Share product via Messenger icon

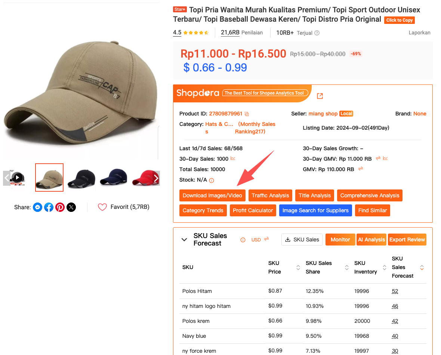click(x=37, y=207)
